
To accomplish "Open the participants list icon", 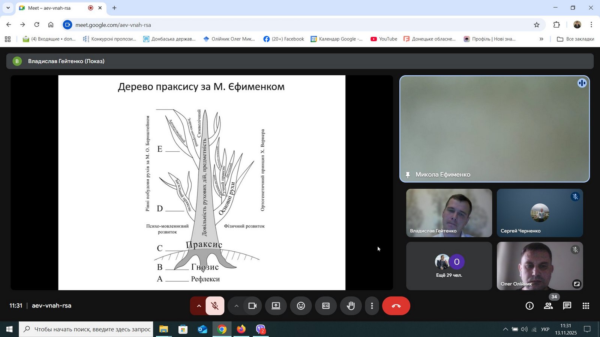I will pos(548,306).
